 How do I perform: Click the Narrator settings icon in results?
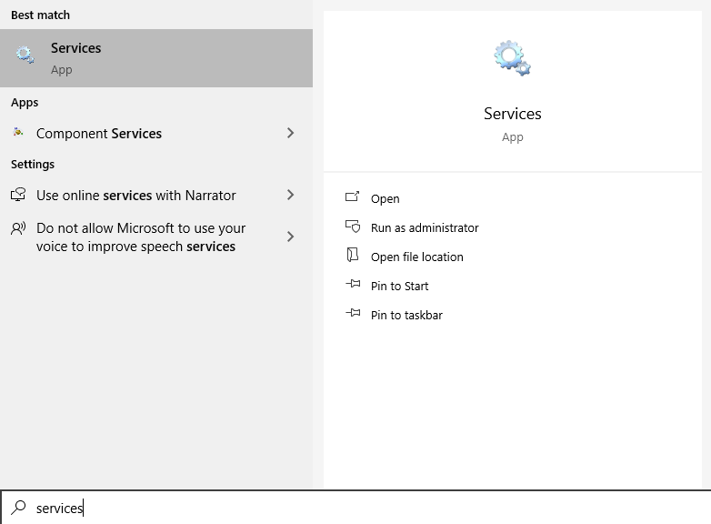[18, 195]
